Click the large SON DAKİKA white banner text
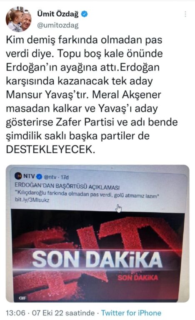The image size is (195, 320). click(x=97, y=260)
